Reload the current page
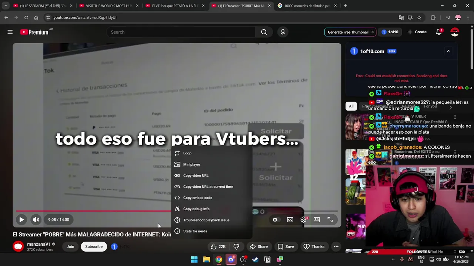The width and height of the screenshot is (474, 266). click(26, 17)
